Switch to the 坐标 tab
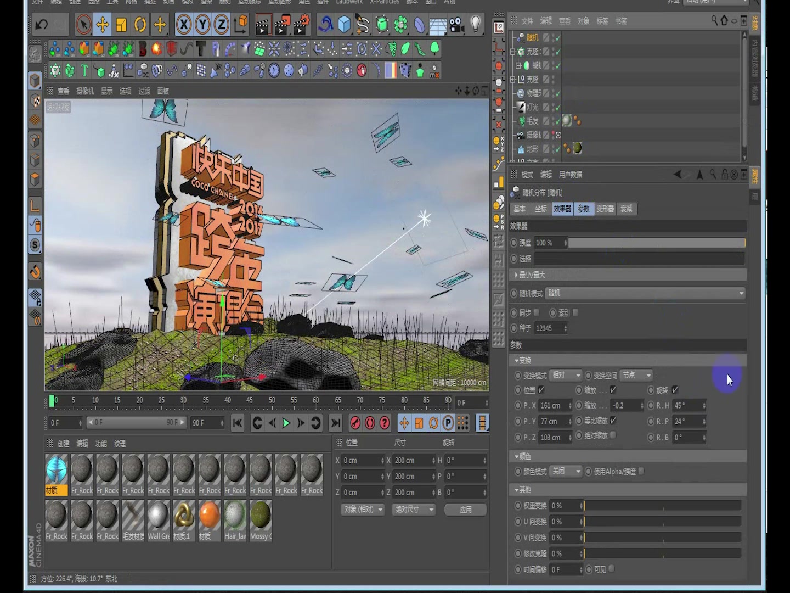 point(541,209)
